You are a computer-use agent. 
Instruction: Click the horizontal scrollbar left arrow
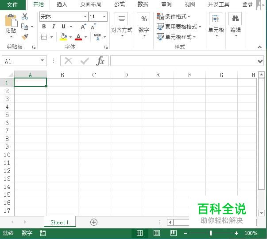pyautogui.click(x=170, y=222)
